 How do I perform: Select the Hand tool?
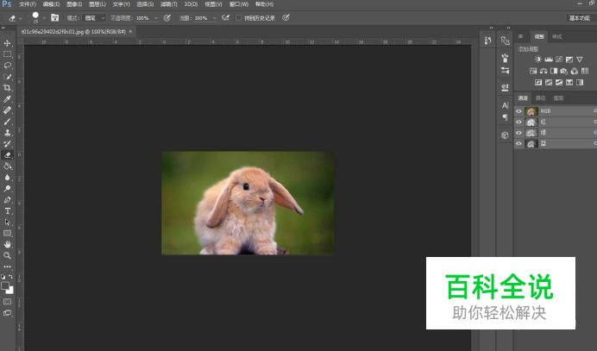[8, 245]
